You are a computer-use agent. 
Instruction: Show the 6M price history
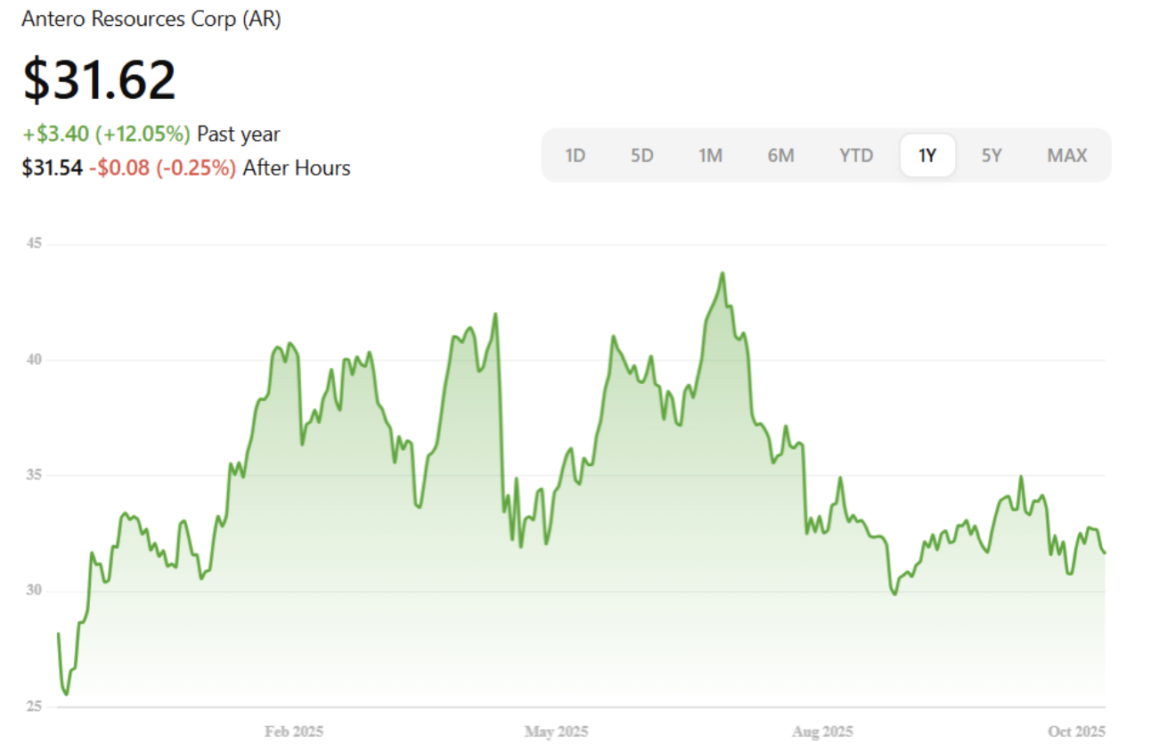point(780,156)
